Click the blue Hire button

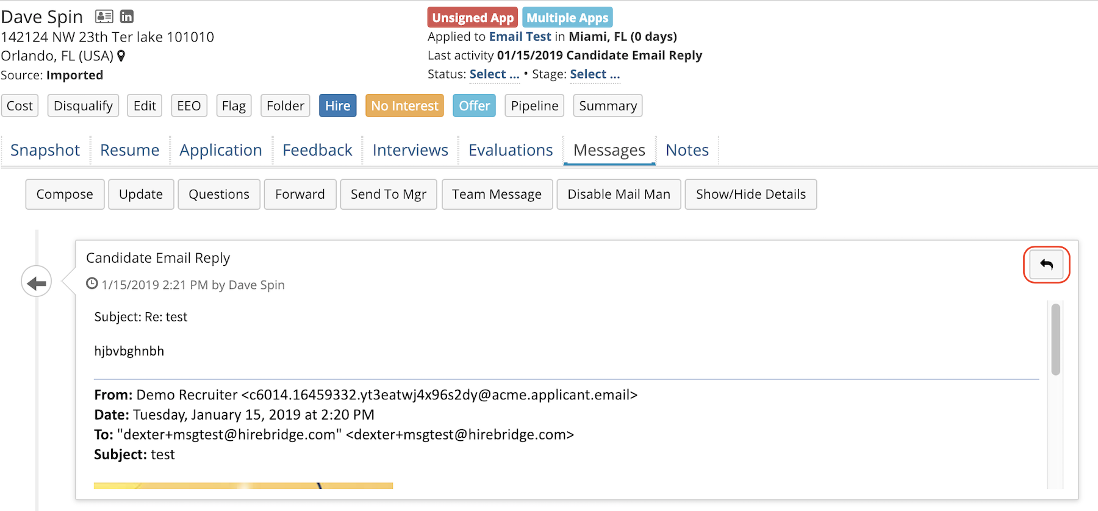click(337, 105)
